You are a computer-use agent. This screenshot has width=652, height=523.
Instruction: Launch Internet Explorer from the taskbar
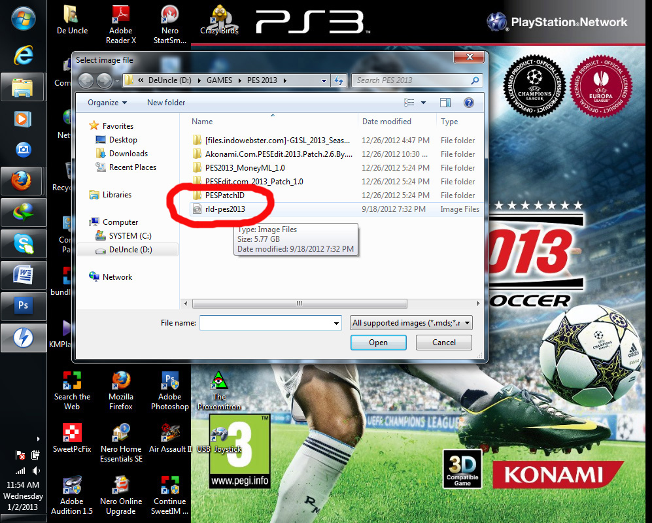coord(24,55)
